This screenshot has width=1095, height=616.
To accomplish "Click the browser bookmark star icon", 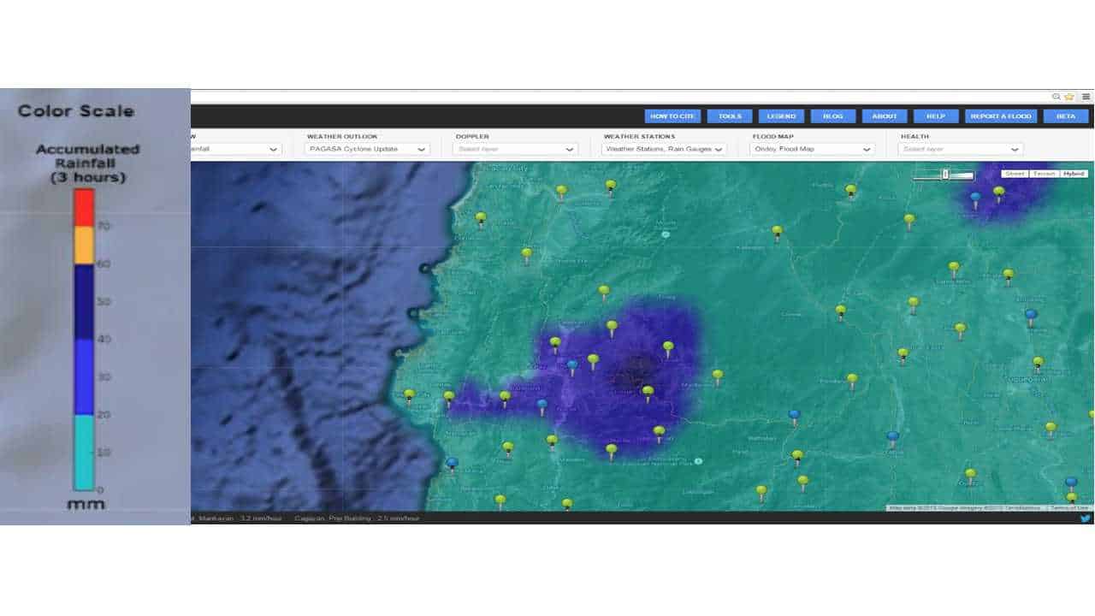I will [1068, 97].
